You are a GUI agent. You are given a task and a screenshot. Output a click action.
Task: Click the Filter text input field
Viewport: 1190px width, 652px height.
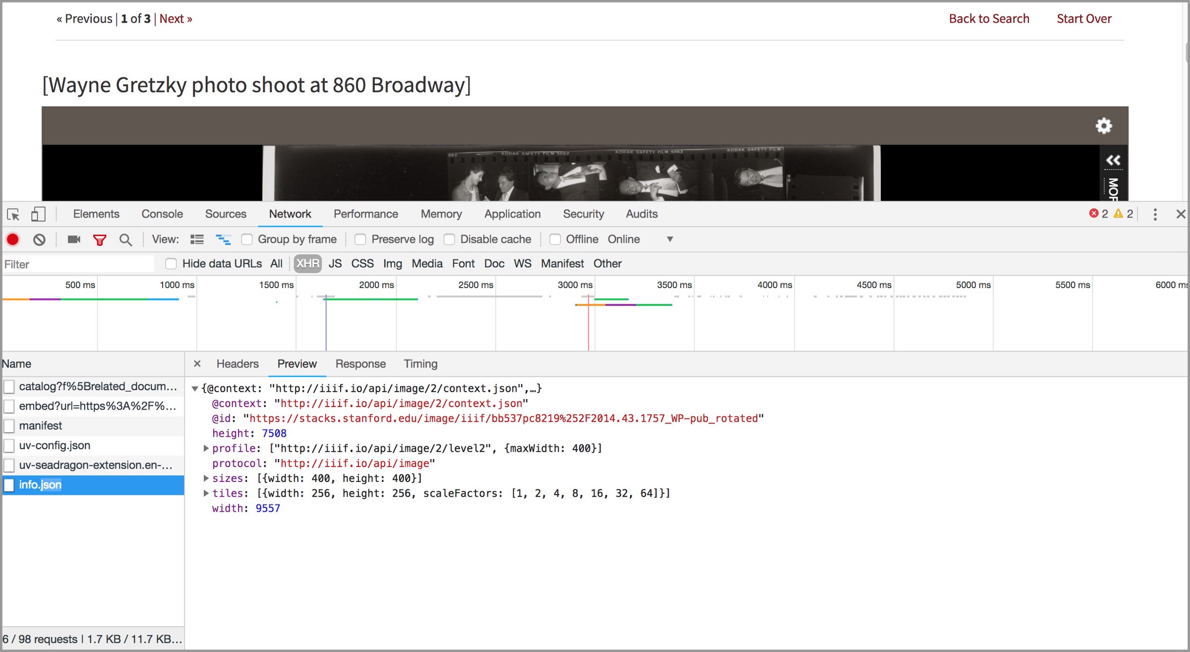point(78,264)
